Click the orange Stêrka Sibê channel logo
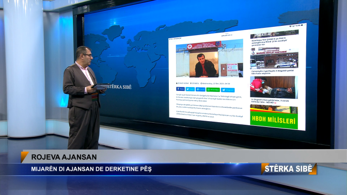Screen dimensions: 347x195 (289, 169)
